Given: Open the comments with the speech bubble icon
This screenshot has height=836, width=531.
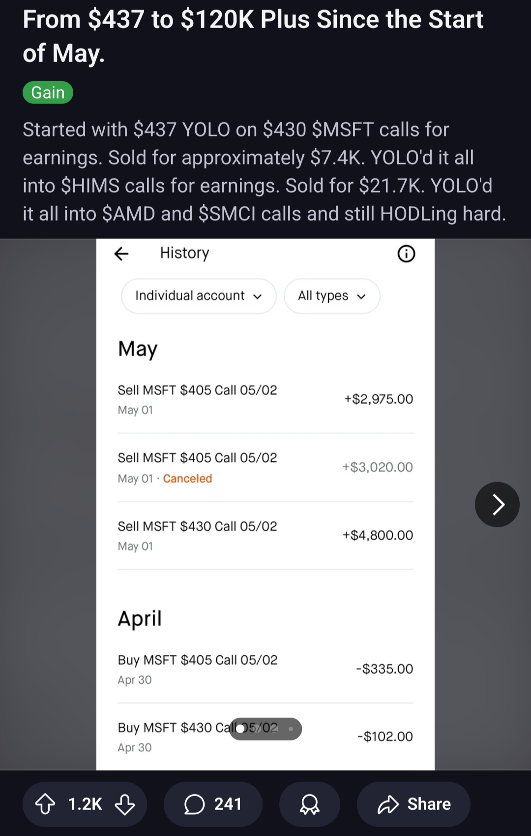Looking at the screenshot, I should 194,804.
